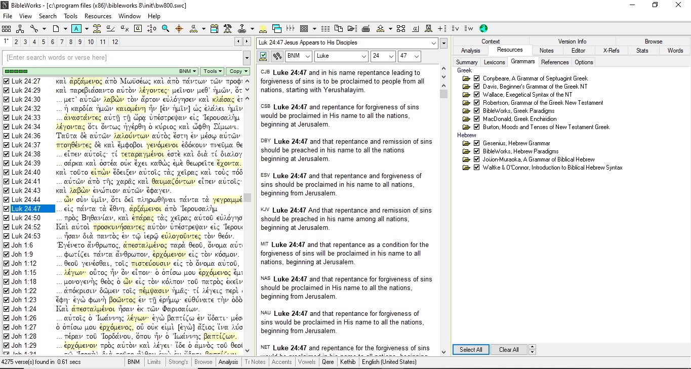The image size is (691, 369).
Task: Click the green globe icon in toolbar
Action: coord(483,28)
